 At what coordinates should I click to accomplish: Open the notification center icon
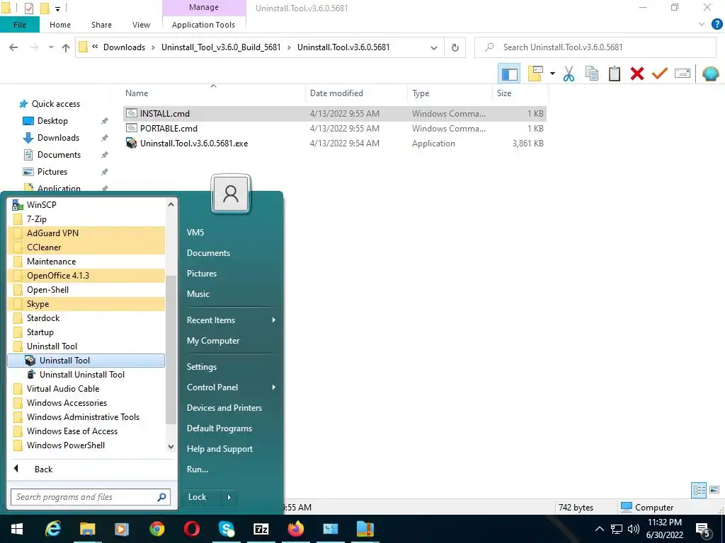click(703, 529)
